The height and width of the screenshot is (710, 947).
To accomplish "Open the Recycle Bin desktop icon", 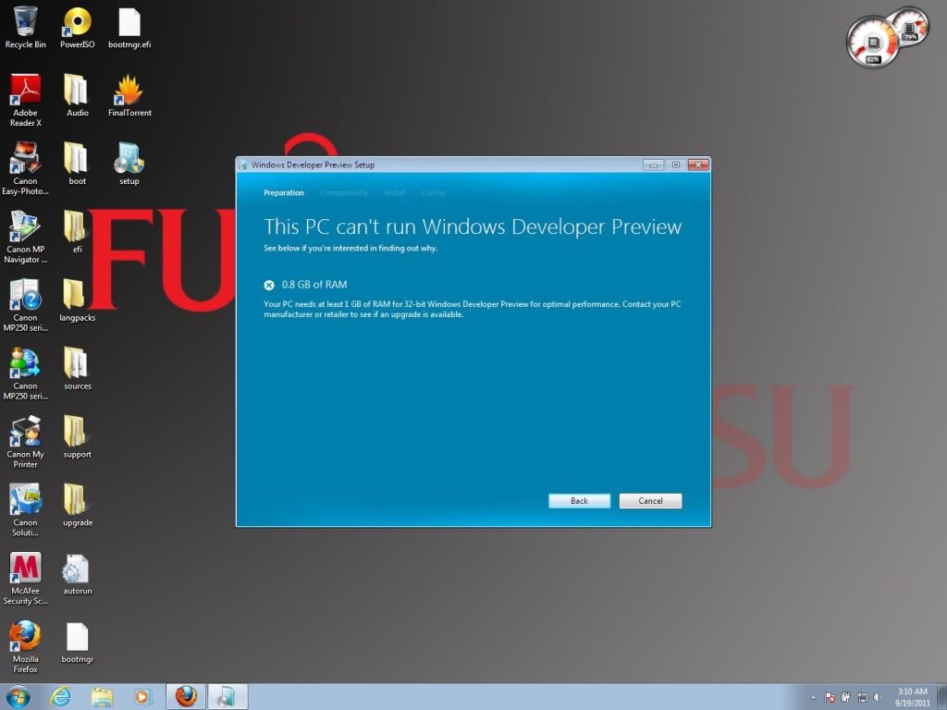I will pos(25,28).
